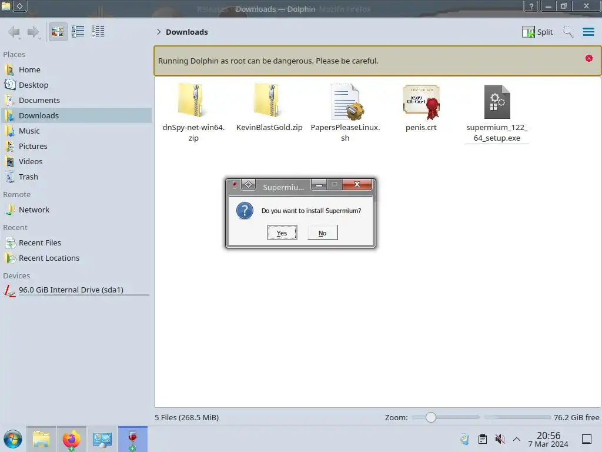Open the system settings taskbar icon
This screenshot has width=602, height=452.
(x=102, y=439)
